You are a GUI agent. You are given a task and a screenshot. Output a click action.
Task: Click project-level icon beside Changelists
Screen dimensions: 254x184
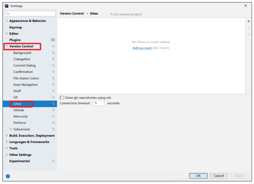(53, 59)
